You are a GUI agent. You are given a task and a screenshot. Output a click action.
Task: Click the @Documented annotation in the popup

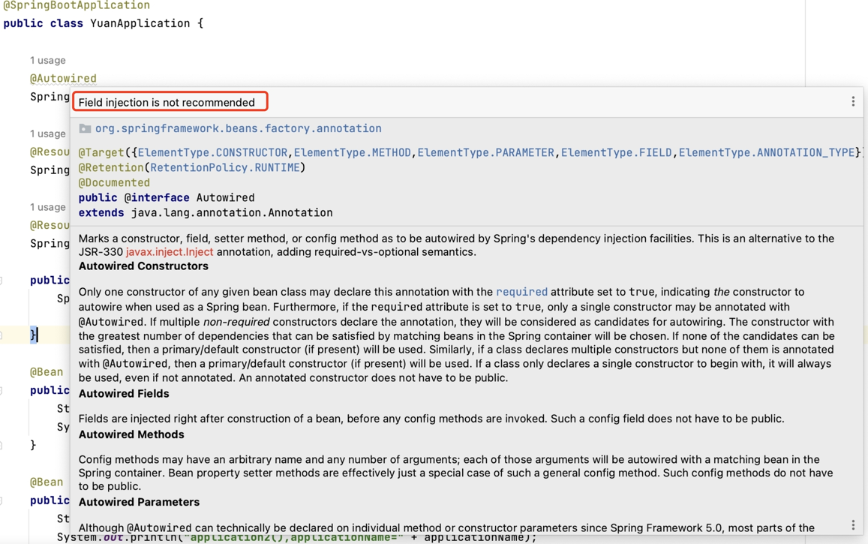coord(114,182)
